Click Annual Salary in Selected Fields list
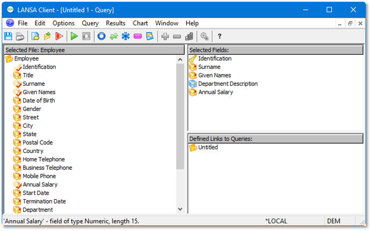371x231 pixels. (216, 92)
